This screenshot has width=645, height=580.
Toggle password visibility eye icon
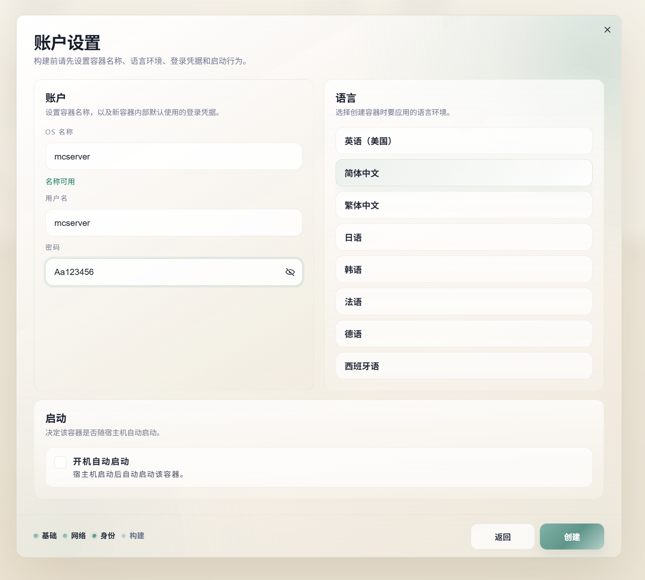(x=290, y=272)
